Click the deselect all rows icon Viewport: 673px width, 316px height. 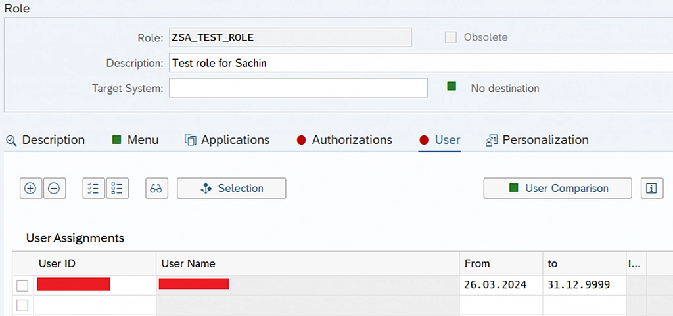[x=117, y=189]
